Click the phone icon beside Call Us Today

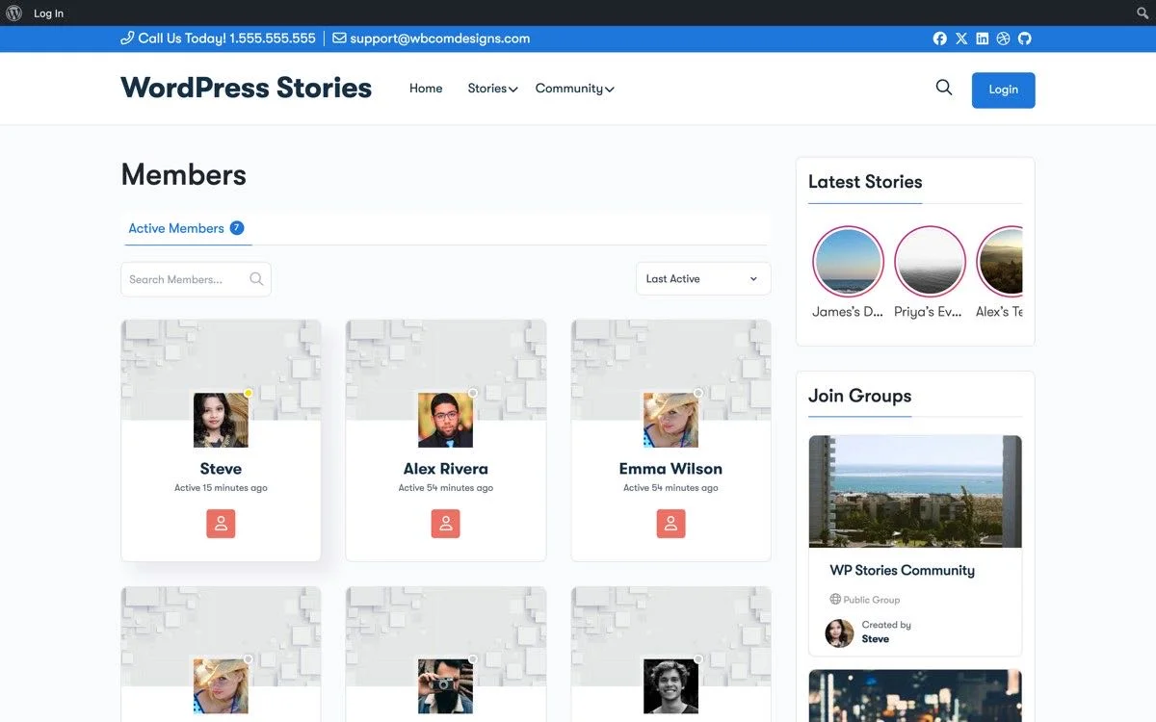[128, 39]
